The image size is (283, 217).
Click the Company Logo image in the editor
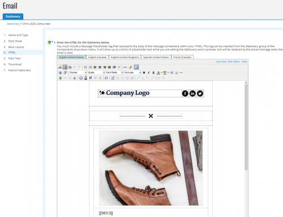[x=125, y=93]
